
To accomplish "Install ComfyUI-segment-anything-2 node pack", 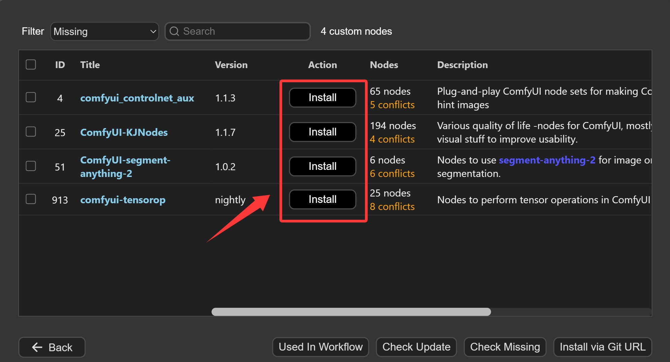I will [322, 167].
